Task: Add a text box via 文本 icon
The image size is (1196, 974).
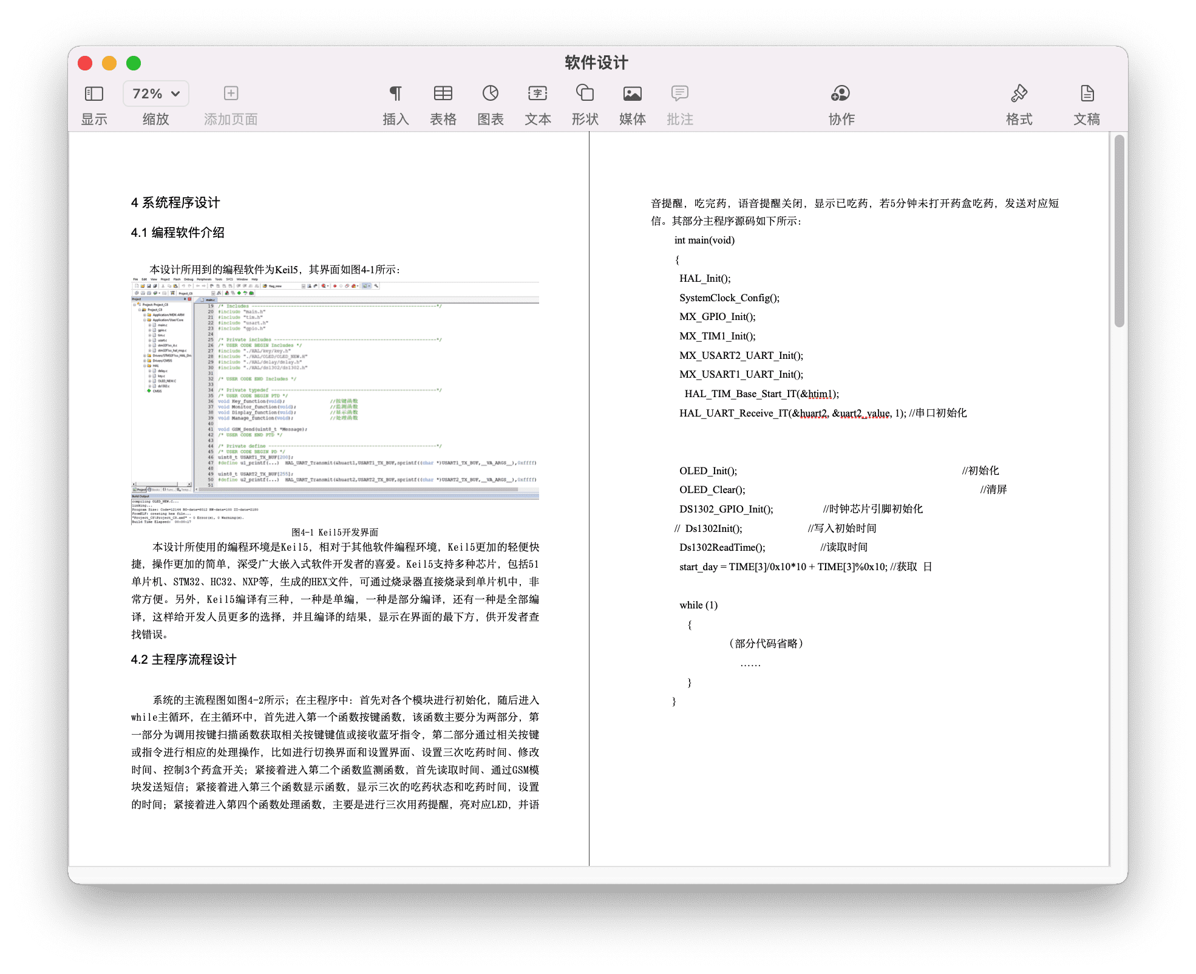Action: (538, 93)
